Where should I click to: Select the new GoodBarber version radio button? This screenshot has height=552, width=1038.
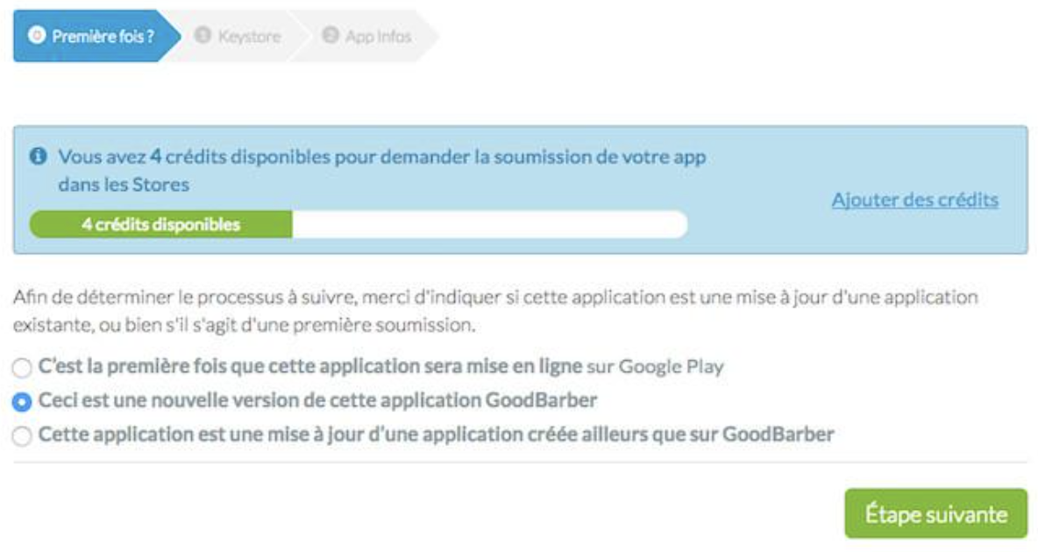point(22,401)
